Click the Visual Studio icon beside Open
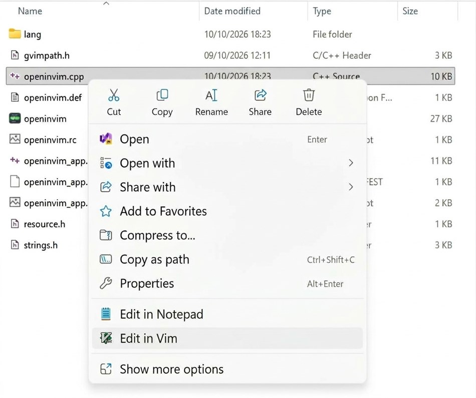This screenshot has height=398, width=476. point(106,139)
